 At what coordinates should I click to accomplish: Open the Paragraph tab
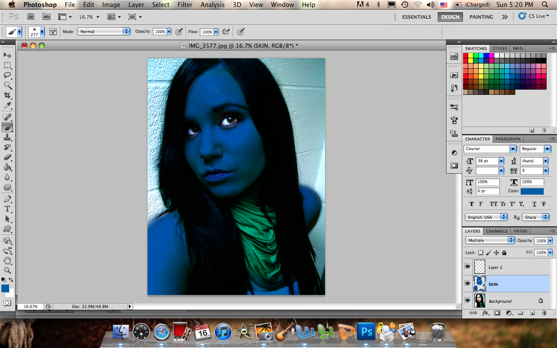(508, 139)
